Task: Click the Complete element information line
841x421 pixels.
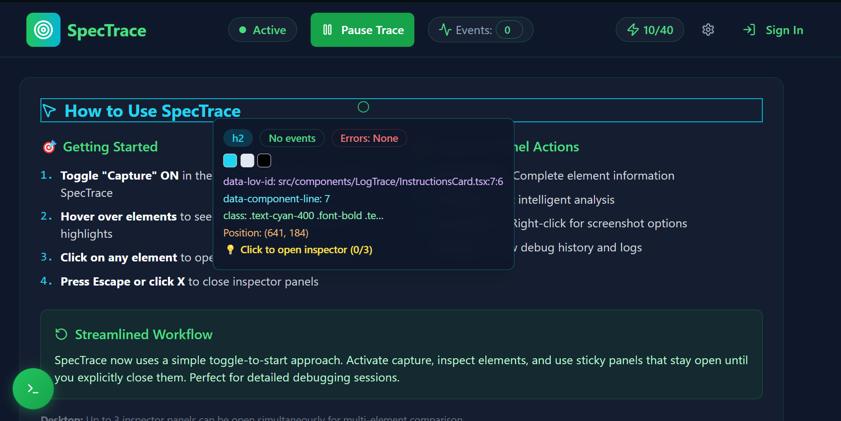Action: tap(594, 175)
